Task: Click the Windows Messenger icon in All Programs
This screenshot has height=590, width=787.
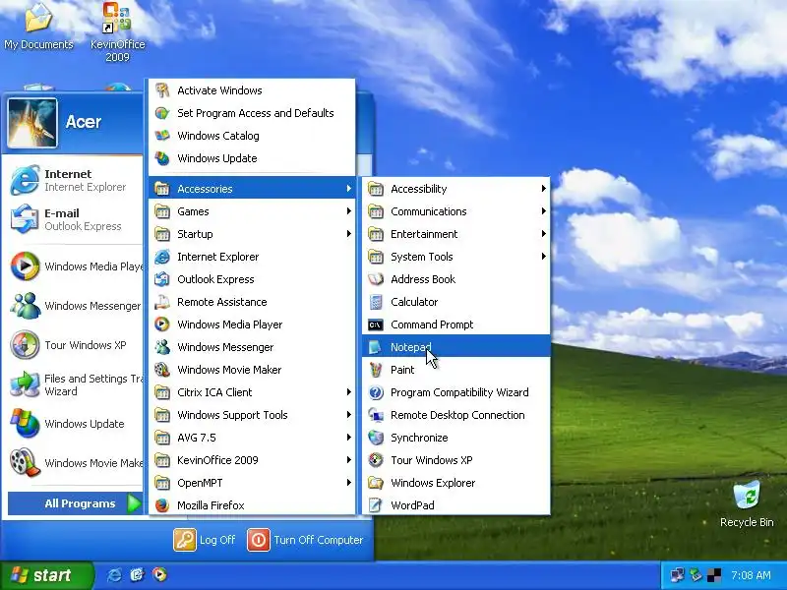Action: click(162, 347)
